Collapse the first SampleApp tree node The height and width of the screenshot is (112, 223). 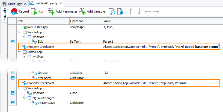coord(19,32)
